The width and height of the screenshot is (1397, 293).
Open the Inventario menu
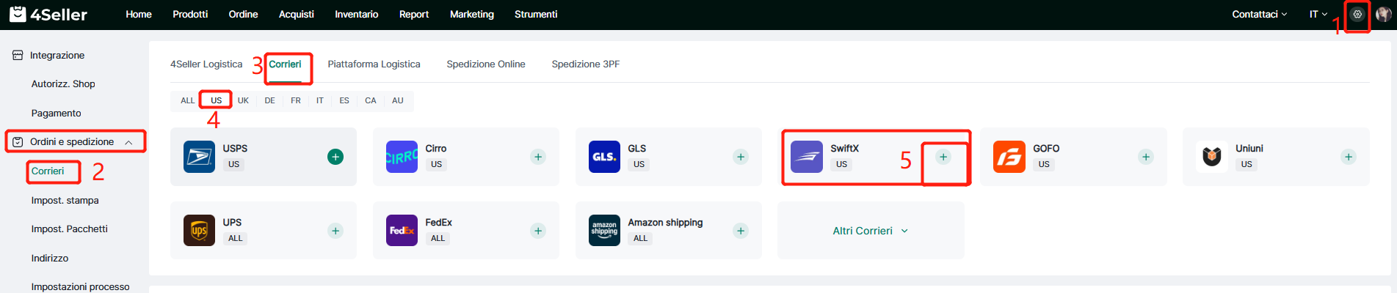point(356,15)
